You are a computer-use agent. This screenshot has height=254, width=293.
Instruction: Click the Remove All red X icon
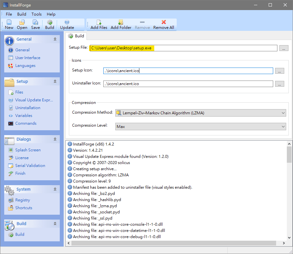(x=164, y=22)
